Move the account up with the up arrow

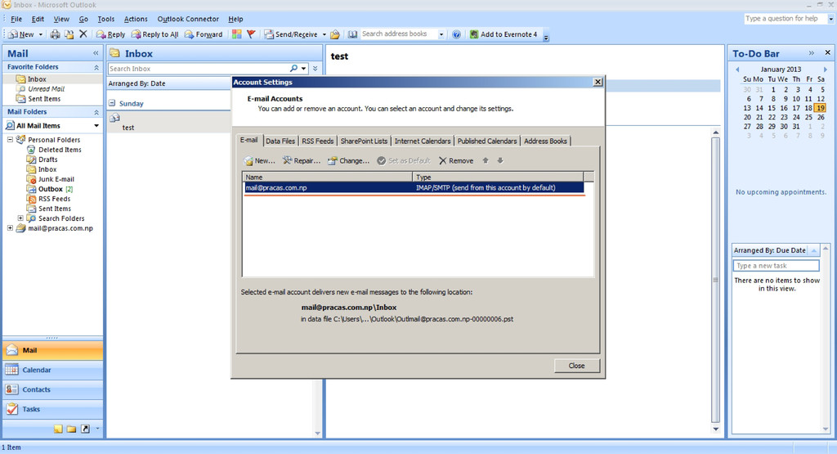click(x=486, y=160)
